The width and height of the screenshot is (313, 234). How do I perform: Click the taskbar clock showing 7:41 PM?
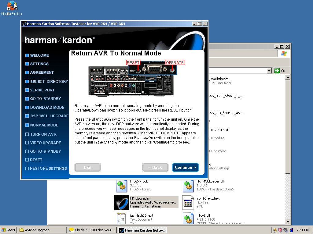(302, 230)
